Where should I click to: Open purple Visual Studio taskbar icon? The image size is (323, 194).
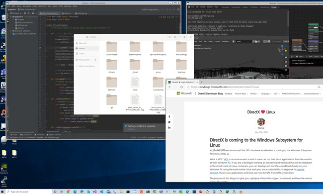tap(95, 192)
